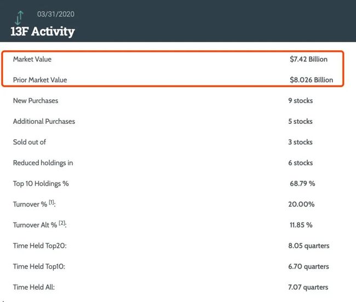Open the Turnover % footnote [1]
Image resolution: width=356 pixels, height=302 pixels.
(x=51, y=202)
